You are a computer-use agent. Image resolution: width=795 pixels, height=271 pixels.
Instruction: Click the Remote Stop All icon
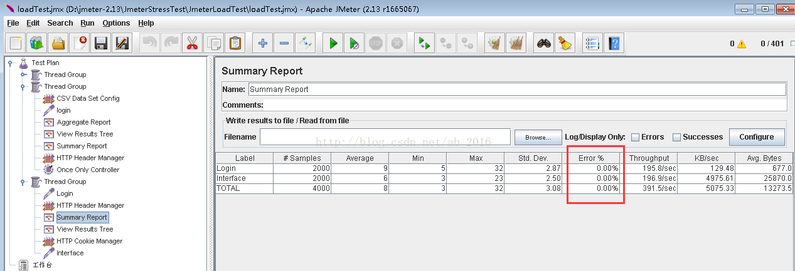click(x=446, y=43)
